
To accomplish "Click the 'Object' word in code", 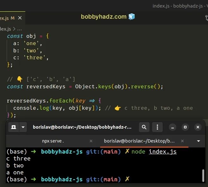I will point(85,87).
